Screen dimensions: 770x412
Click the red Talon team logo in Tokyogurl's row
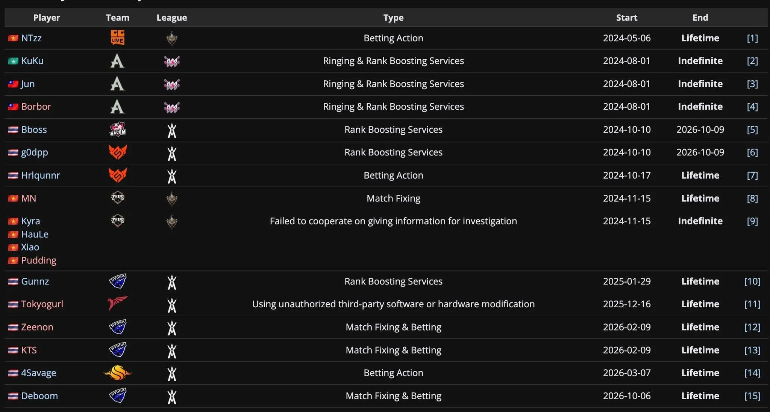tap(117, 304)
